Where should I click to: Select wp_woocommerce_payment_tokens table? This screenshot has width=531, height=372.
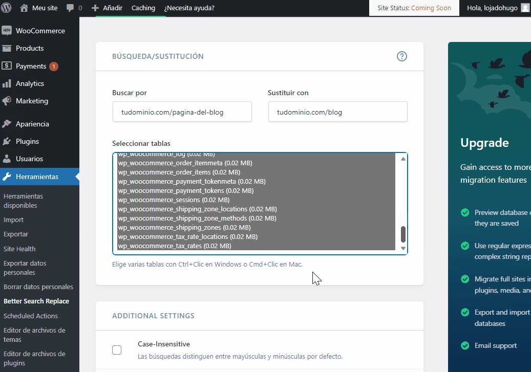(256, 191)
